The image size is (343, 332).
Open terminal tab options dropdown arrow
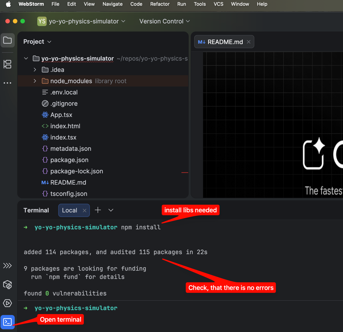click(111, 210)
